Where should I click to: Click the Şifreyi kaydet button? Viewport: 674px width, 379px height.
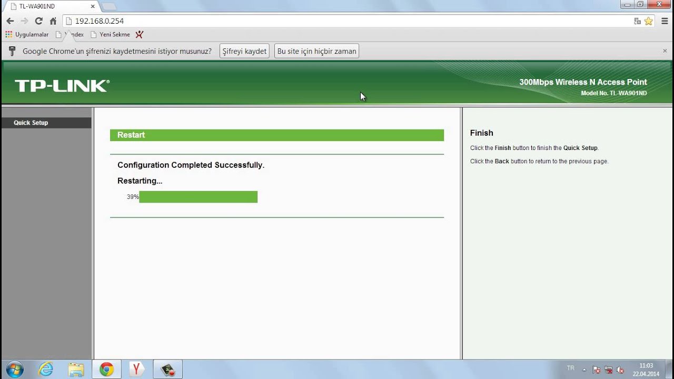tap(245, 51)
